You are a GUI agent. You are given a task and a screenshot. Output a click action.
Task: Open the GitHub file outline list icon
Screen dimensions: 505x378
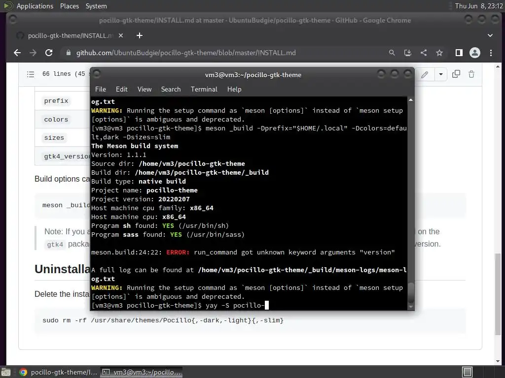coord(31,74)
